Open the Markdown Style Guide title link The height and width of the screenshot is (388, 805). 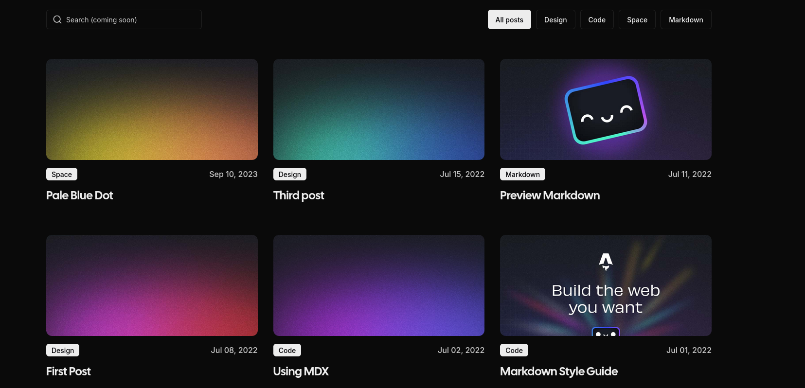click(559, 371)
